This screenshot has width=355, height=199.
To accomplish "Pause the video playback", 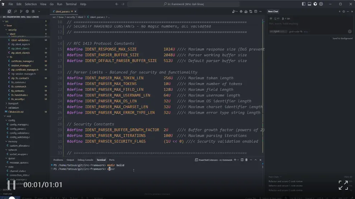I will coord(11,185).
